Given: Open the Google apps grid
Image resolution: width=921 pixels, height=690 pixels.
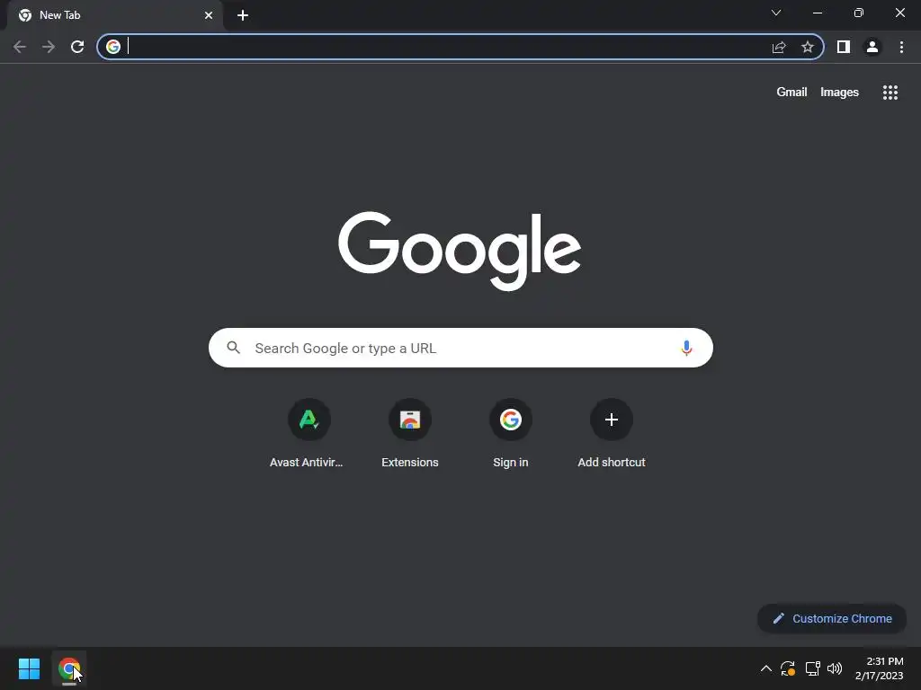Looking at the screenshot, I should tap(890, 93).
